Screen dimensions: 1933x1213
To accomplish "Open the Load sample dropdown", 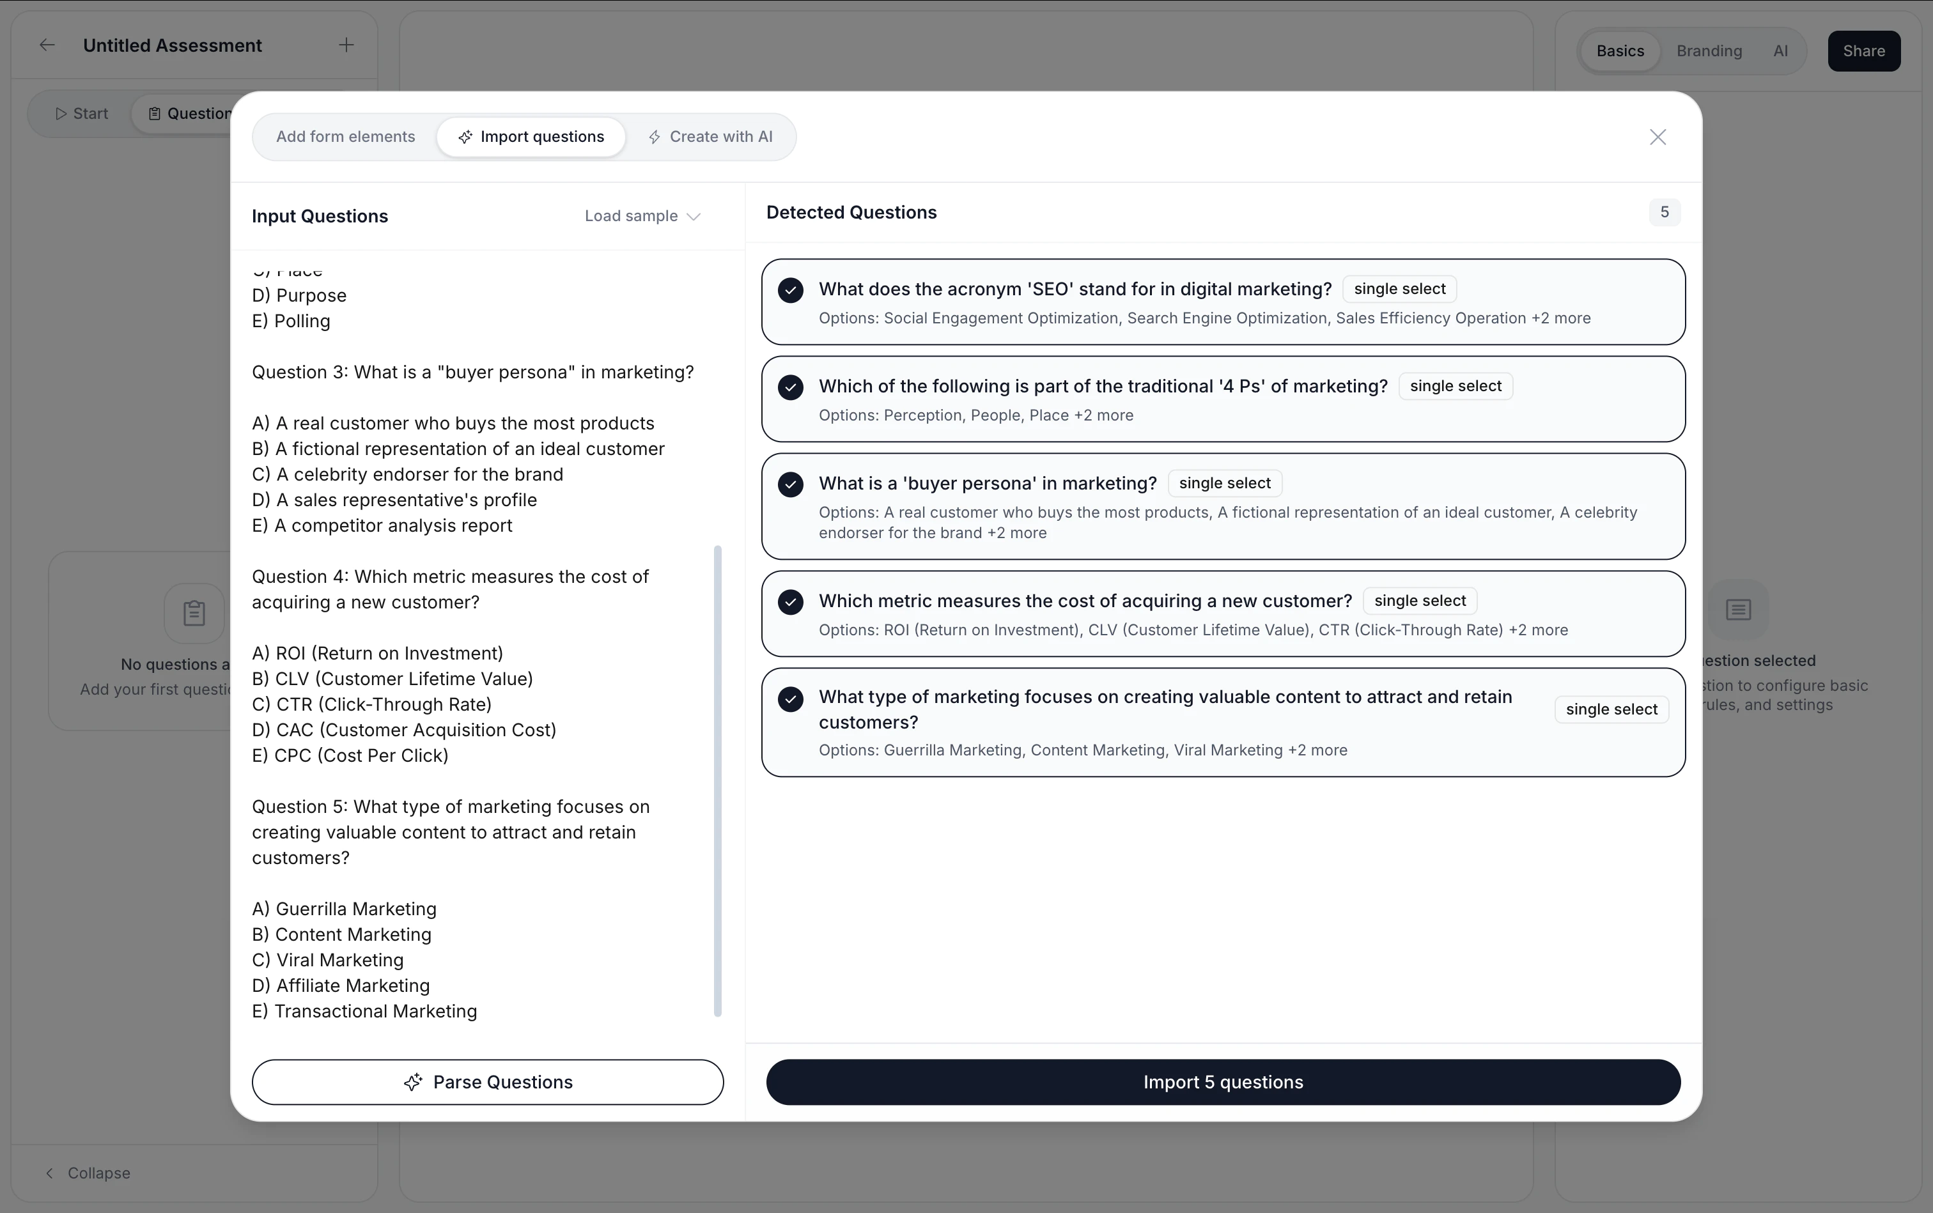I will [x=642, y=217].
